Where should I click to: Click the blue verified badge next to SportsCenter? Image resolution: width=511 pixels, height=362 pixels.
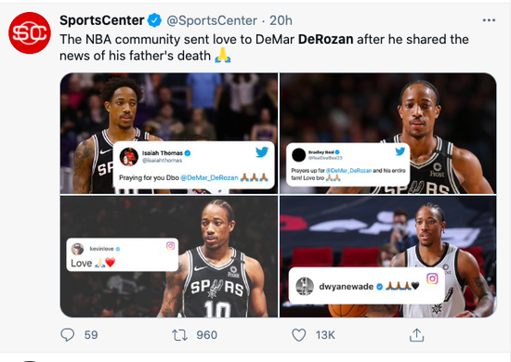click(154, 20)
